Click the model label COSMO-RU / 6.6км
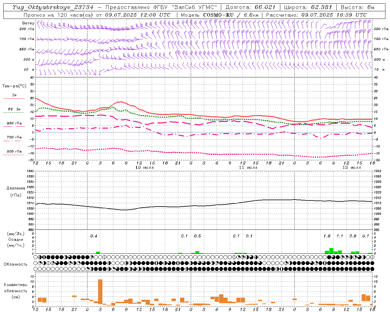This screenshot has width=390, height=312. tap(231, 15)
